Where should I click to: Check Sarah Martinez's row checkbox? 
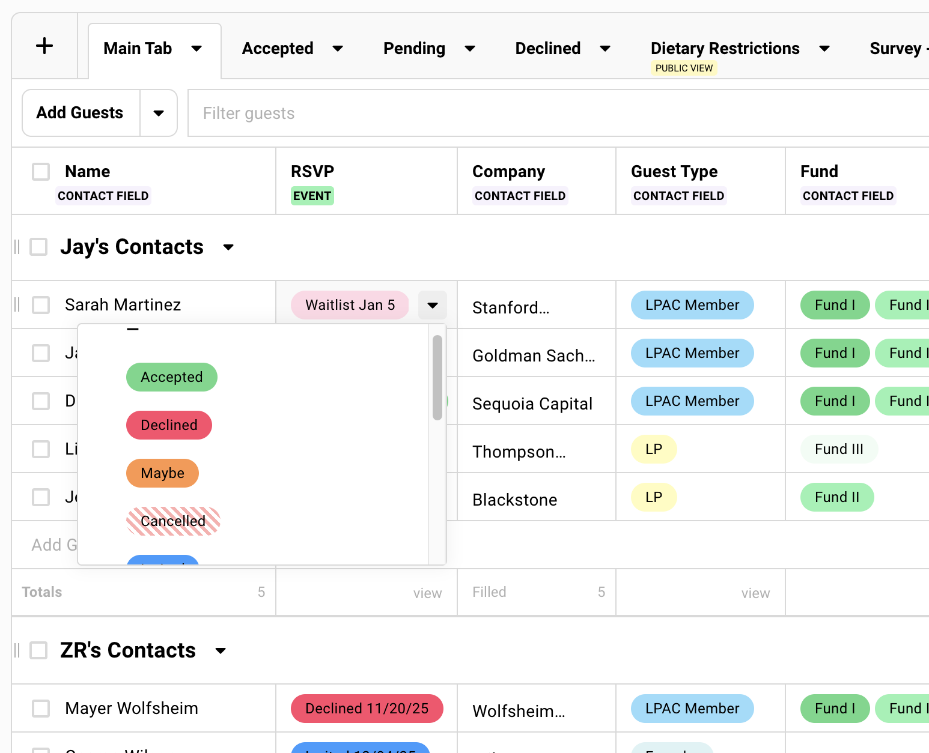pos(40,304)
